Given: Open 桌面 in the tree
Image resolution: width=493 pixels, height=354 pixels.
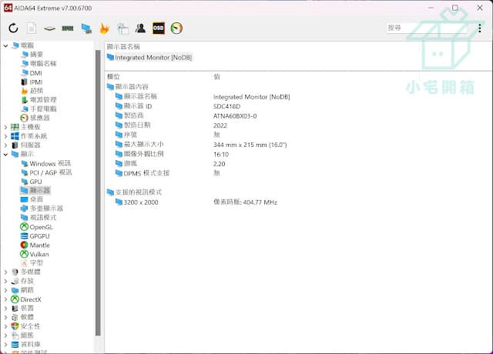Looking at the screenshot, I should click(x=32, y=199).
